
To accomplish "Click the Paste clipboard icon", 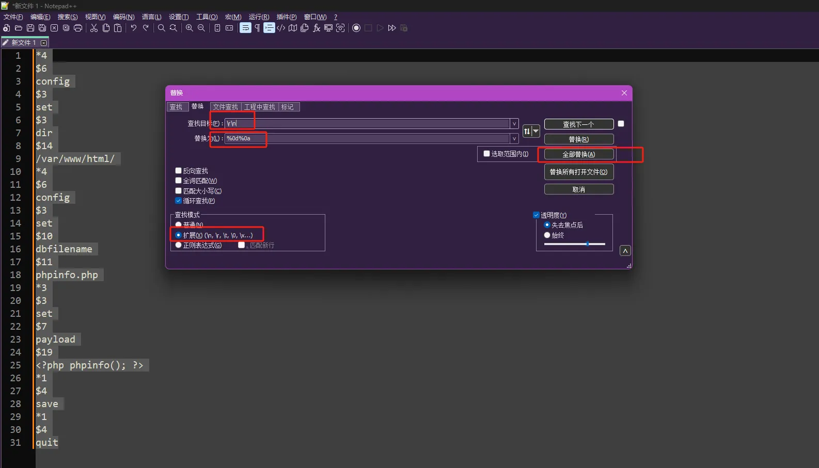I will tap(118, 28).
